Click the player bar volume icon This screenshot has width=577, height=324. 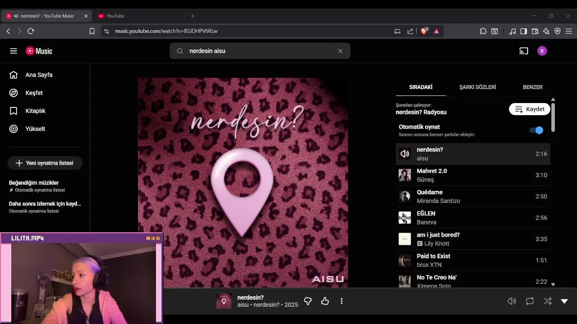[512, 301]
